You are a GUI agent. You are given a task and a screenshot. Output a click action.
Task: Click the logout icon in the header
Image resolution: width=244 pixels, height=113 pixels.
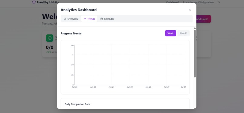(x=219, y=2)
